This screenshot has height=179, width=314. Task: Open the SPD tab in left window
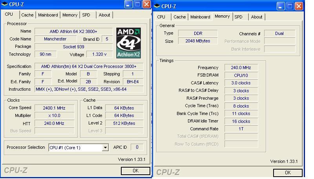tap(86, 15)
